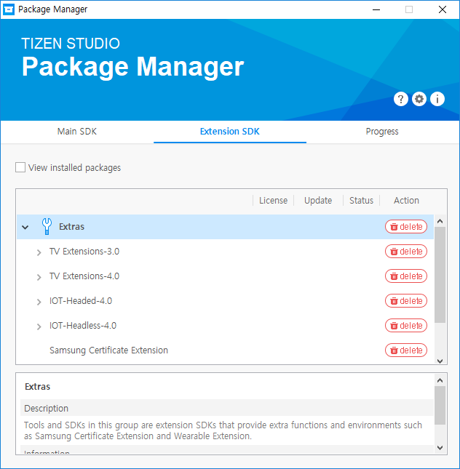Click Package Manager app icon in title bar

pyautogui.click(x=9, y=9)
